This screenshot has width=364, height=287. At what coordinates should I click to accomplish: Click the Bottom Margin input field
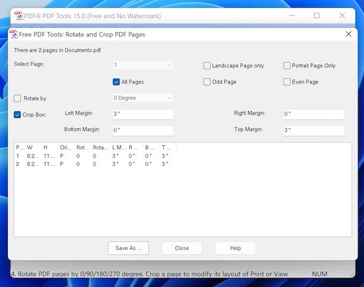click(143, 130)
